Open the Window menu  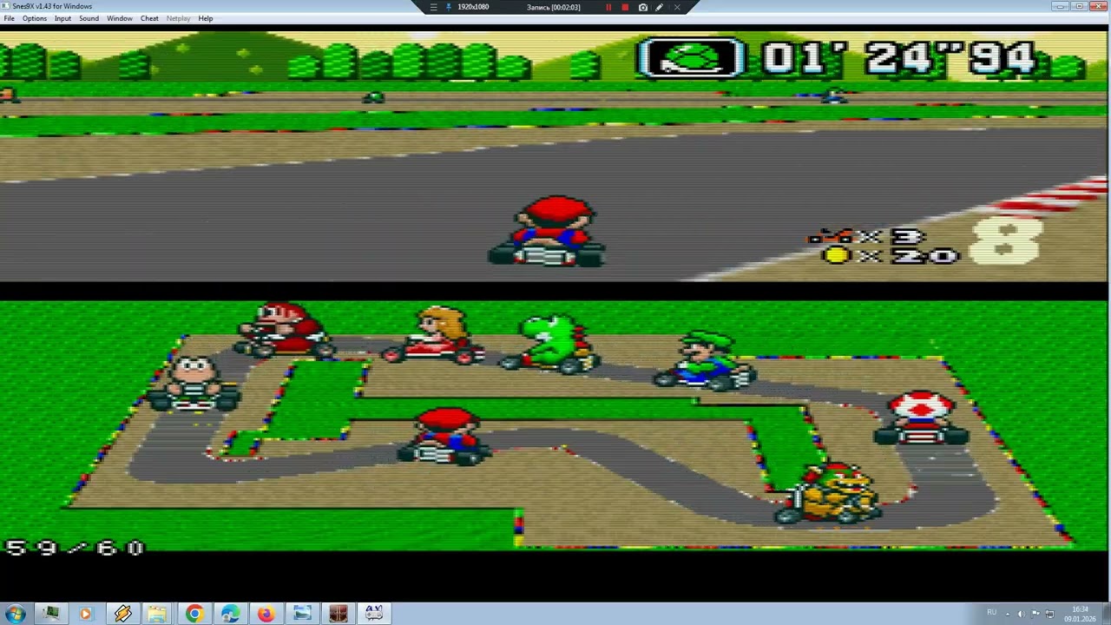(x=120, y=18)
